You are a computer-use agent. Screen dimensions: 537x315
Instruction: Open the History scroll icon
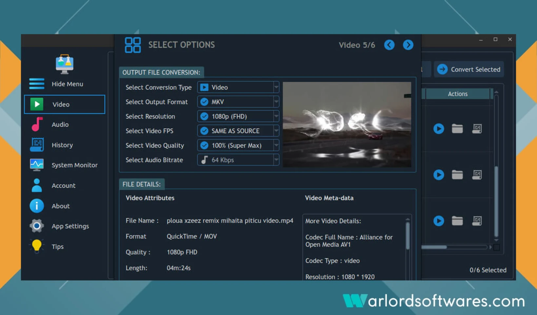tap(37, 145)
